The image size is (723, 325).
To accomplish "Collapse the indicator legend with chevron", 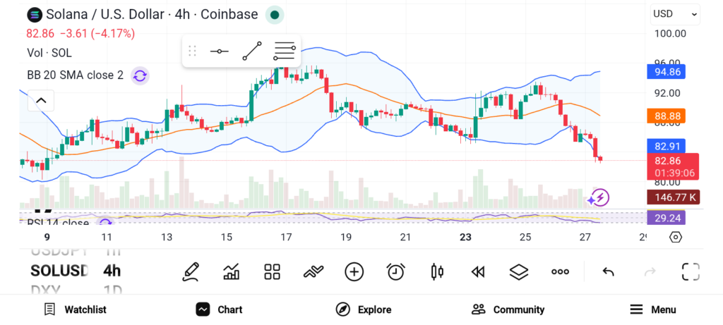I will (x=41, y=101).
